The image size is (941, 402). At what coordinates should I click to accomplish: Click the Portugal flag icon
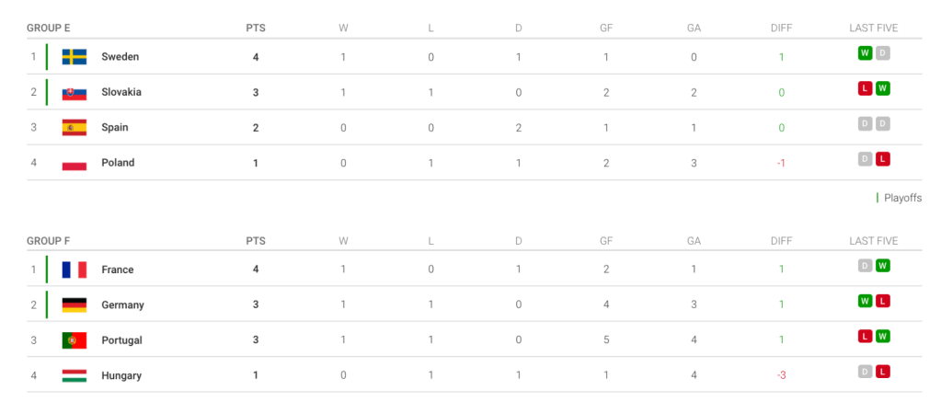tap(75, 340)
